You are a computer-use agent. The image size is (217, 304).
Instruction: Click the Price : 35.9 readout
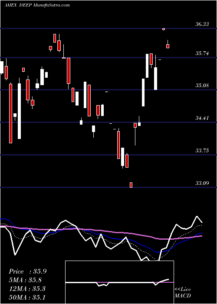click(27, 271)
